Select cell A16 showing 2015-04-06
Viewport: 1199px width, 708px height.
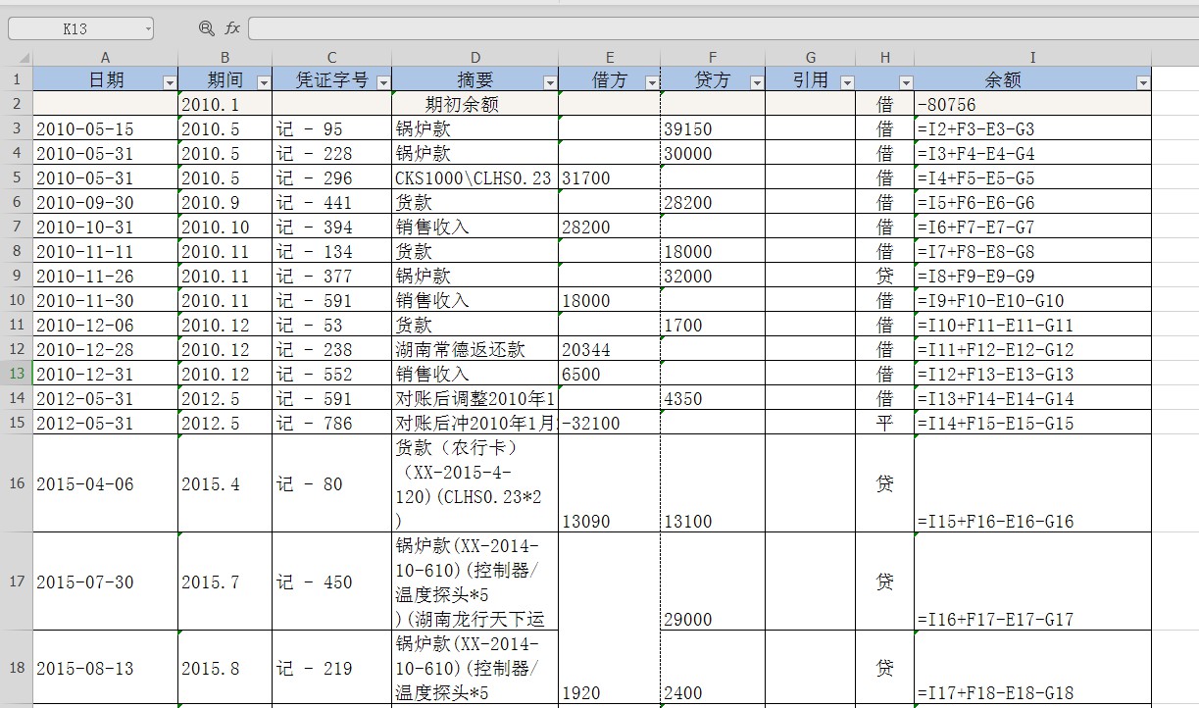(105, 483)
